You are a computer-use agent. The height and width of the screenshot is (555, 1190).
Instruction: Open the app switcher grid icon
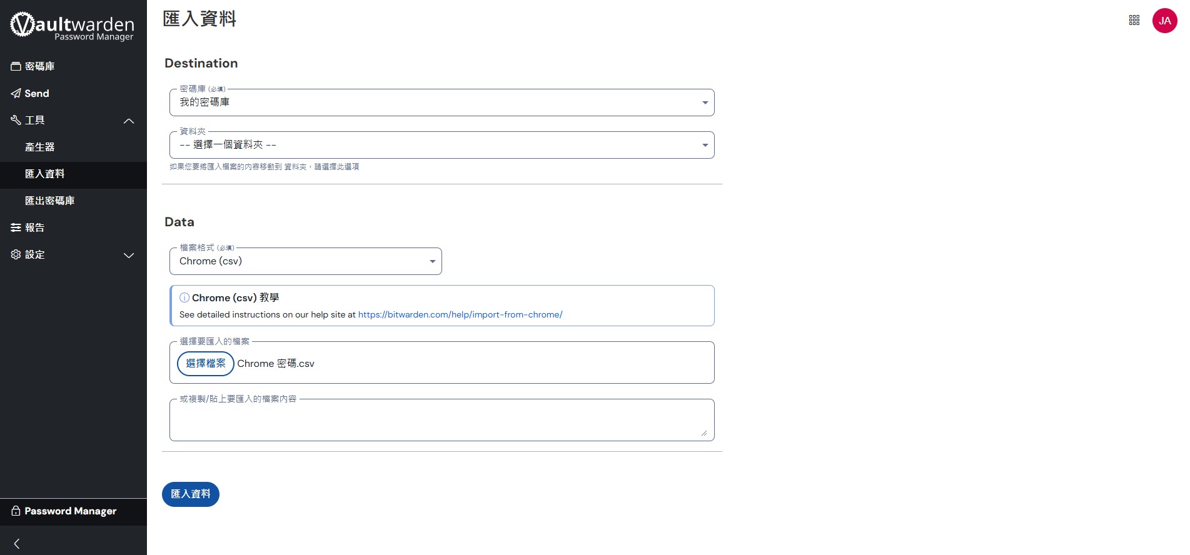click(x=1134, y=21)
